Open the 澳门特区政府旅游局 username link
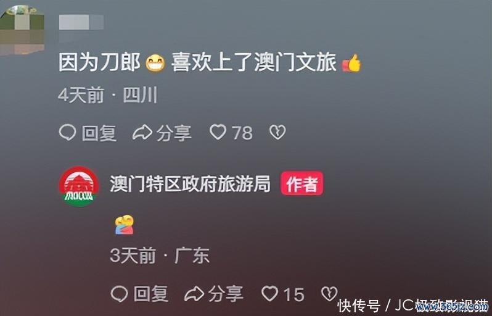 [x=190, y=184]
